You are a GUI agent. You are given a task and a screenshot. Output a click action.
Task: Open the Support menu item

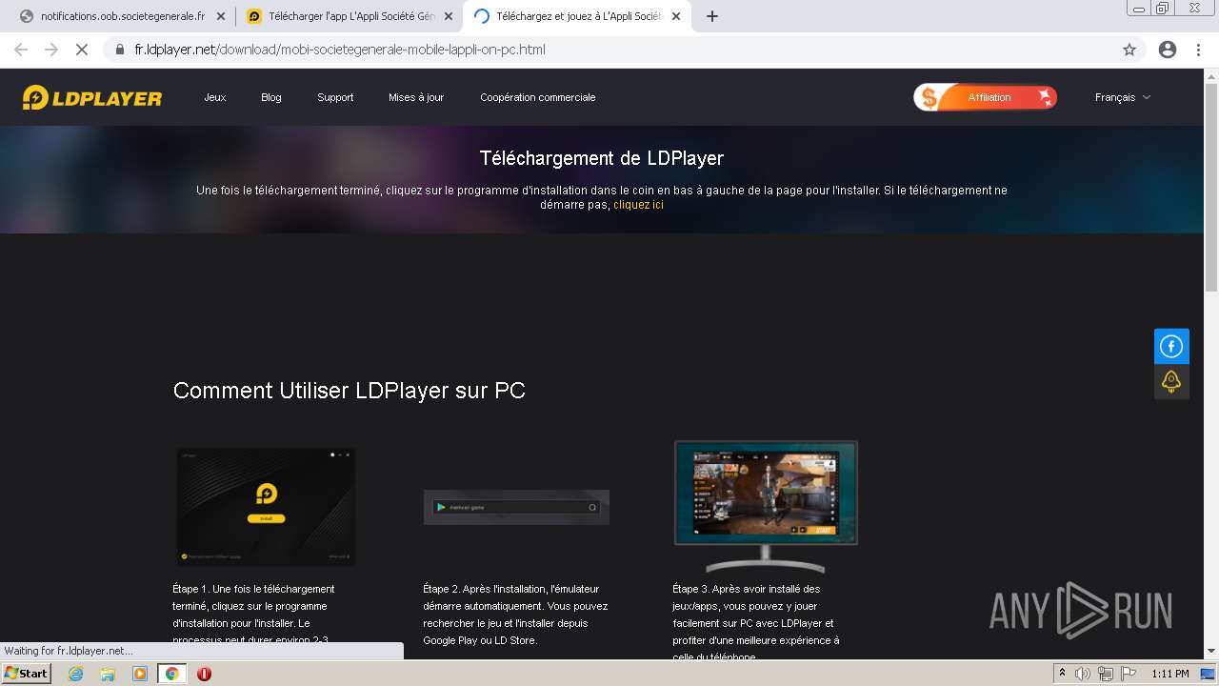click(x=335, y=97)
